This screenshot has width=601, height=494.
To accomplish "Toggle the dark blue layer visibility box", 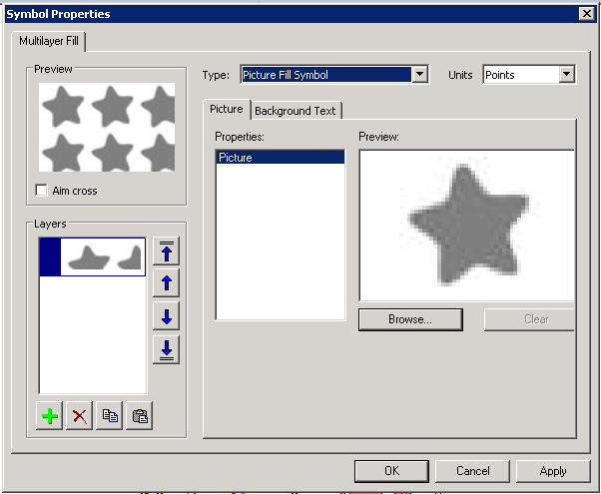I will (50, 256).
